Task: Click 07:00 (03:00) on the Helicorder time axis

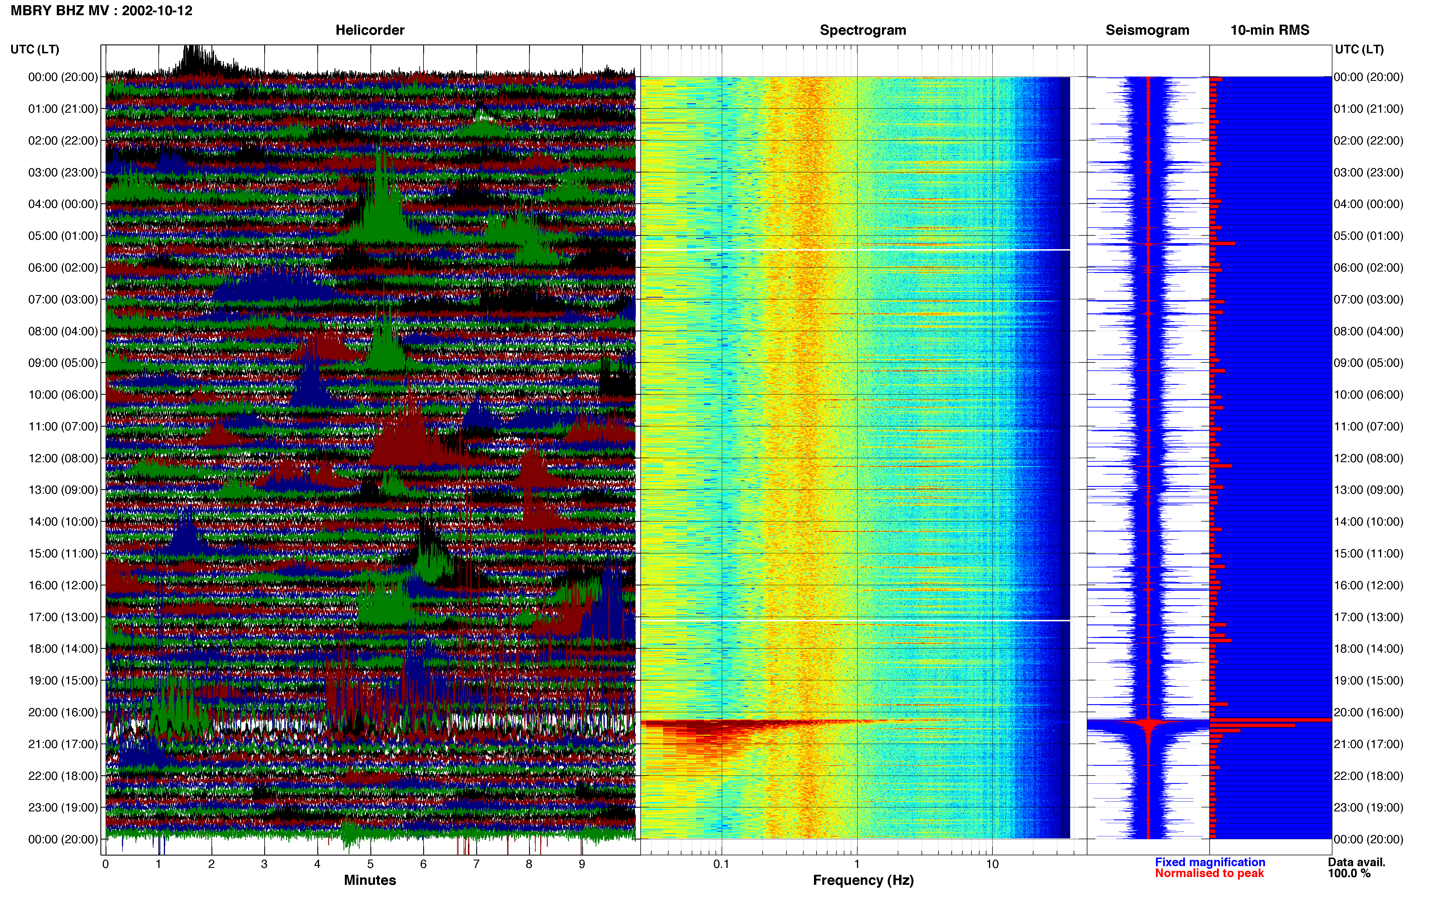Action: (x=63, y=299)
